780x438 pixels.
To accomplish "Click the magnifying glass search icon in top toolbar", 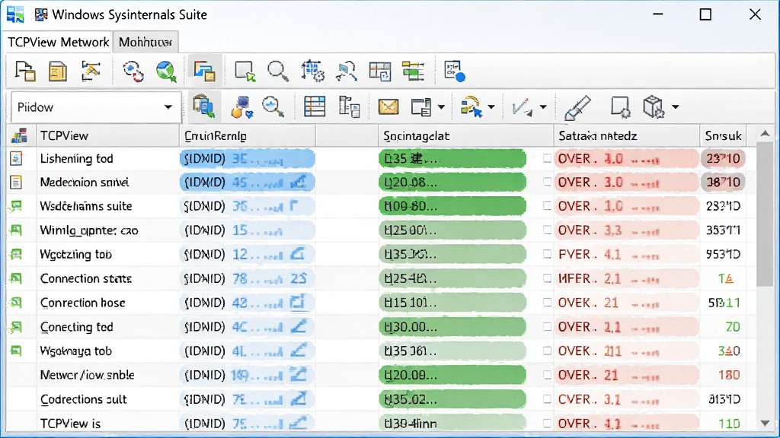I will [278, 71].
